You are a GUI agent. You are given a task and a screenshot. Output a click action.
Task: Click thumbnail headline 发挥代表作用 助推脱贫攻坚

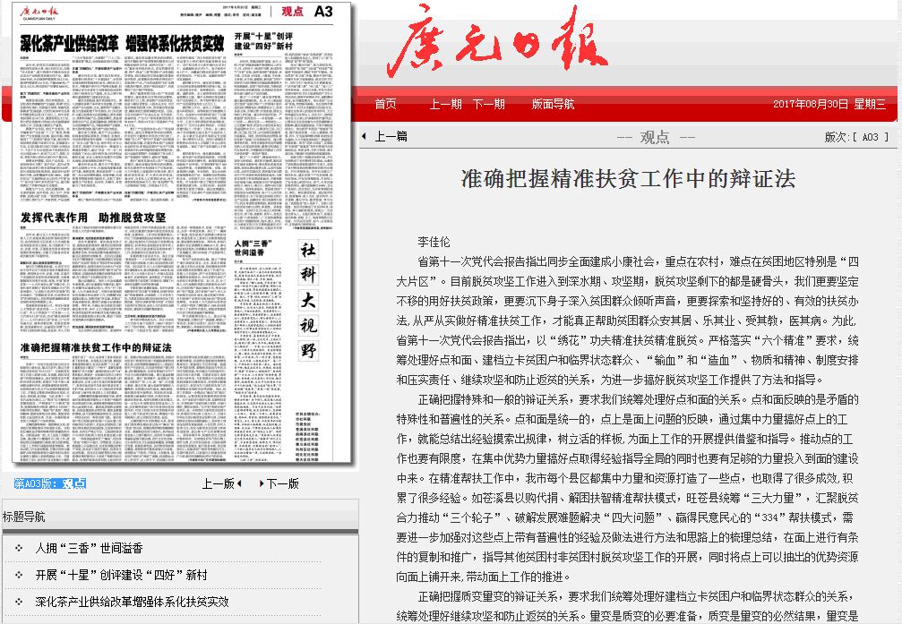[x=92, y=218]
